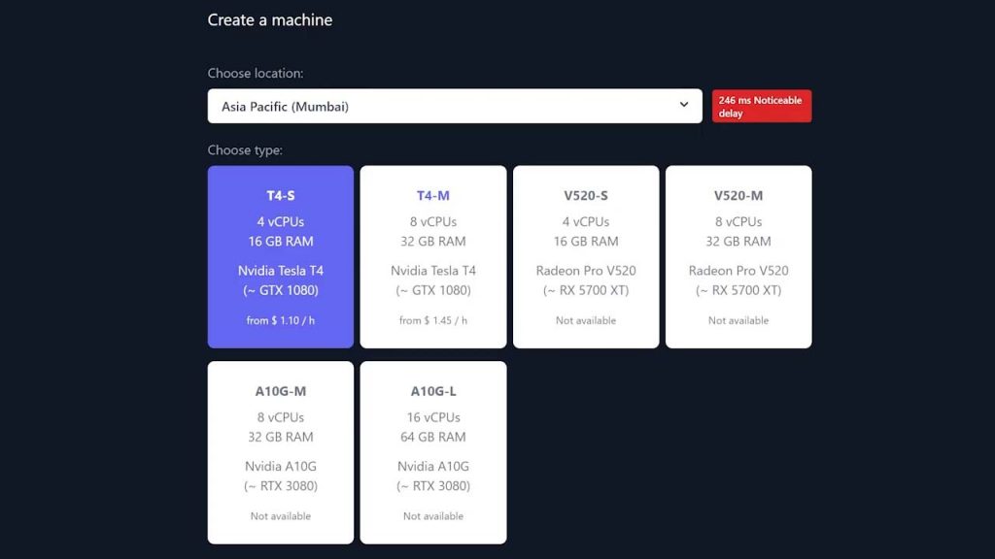Viewport: 995px width, 559px height.
Task: Click 'Not available' text in the A10G-M card
Action: click(281, 516)
